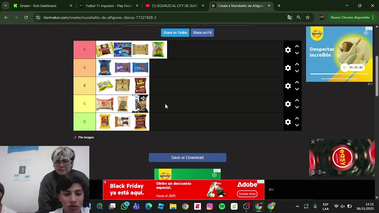Close the Kick Dashboard tab
The height and width of the screenshot is (213, 379).
(x=71, y=6)
